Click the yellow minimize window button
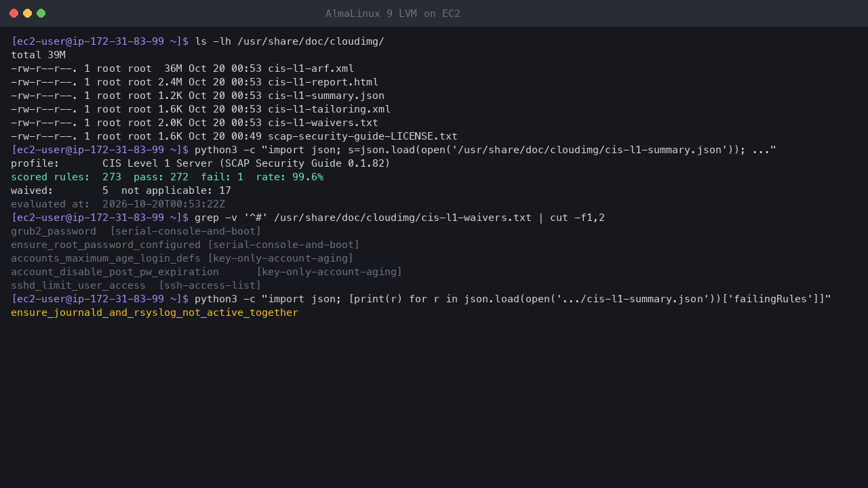This screenshot has width=868, height=488. (27, 14)
